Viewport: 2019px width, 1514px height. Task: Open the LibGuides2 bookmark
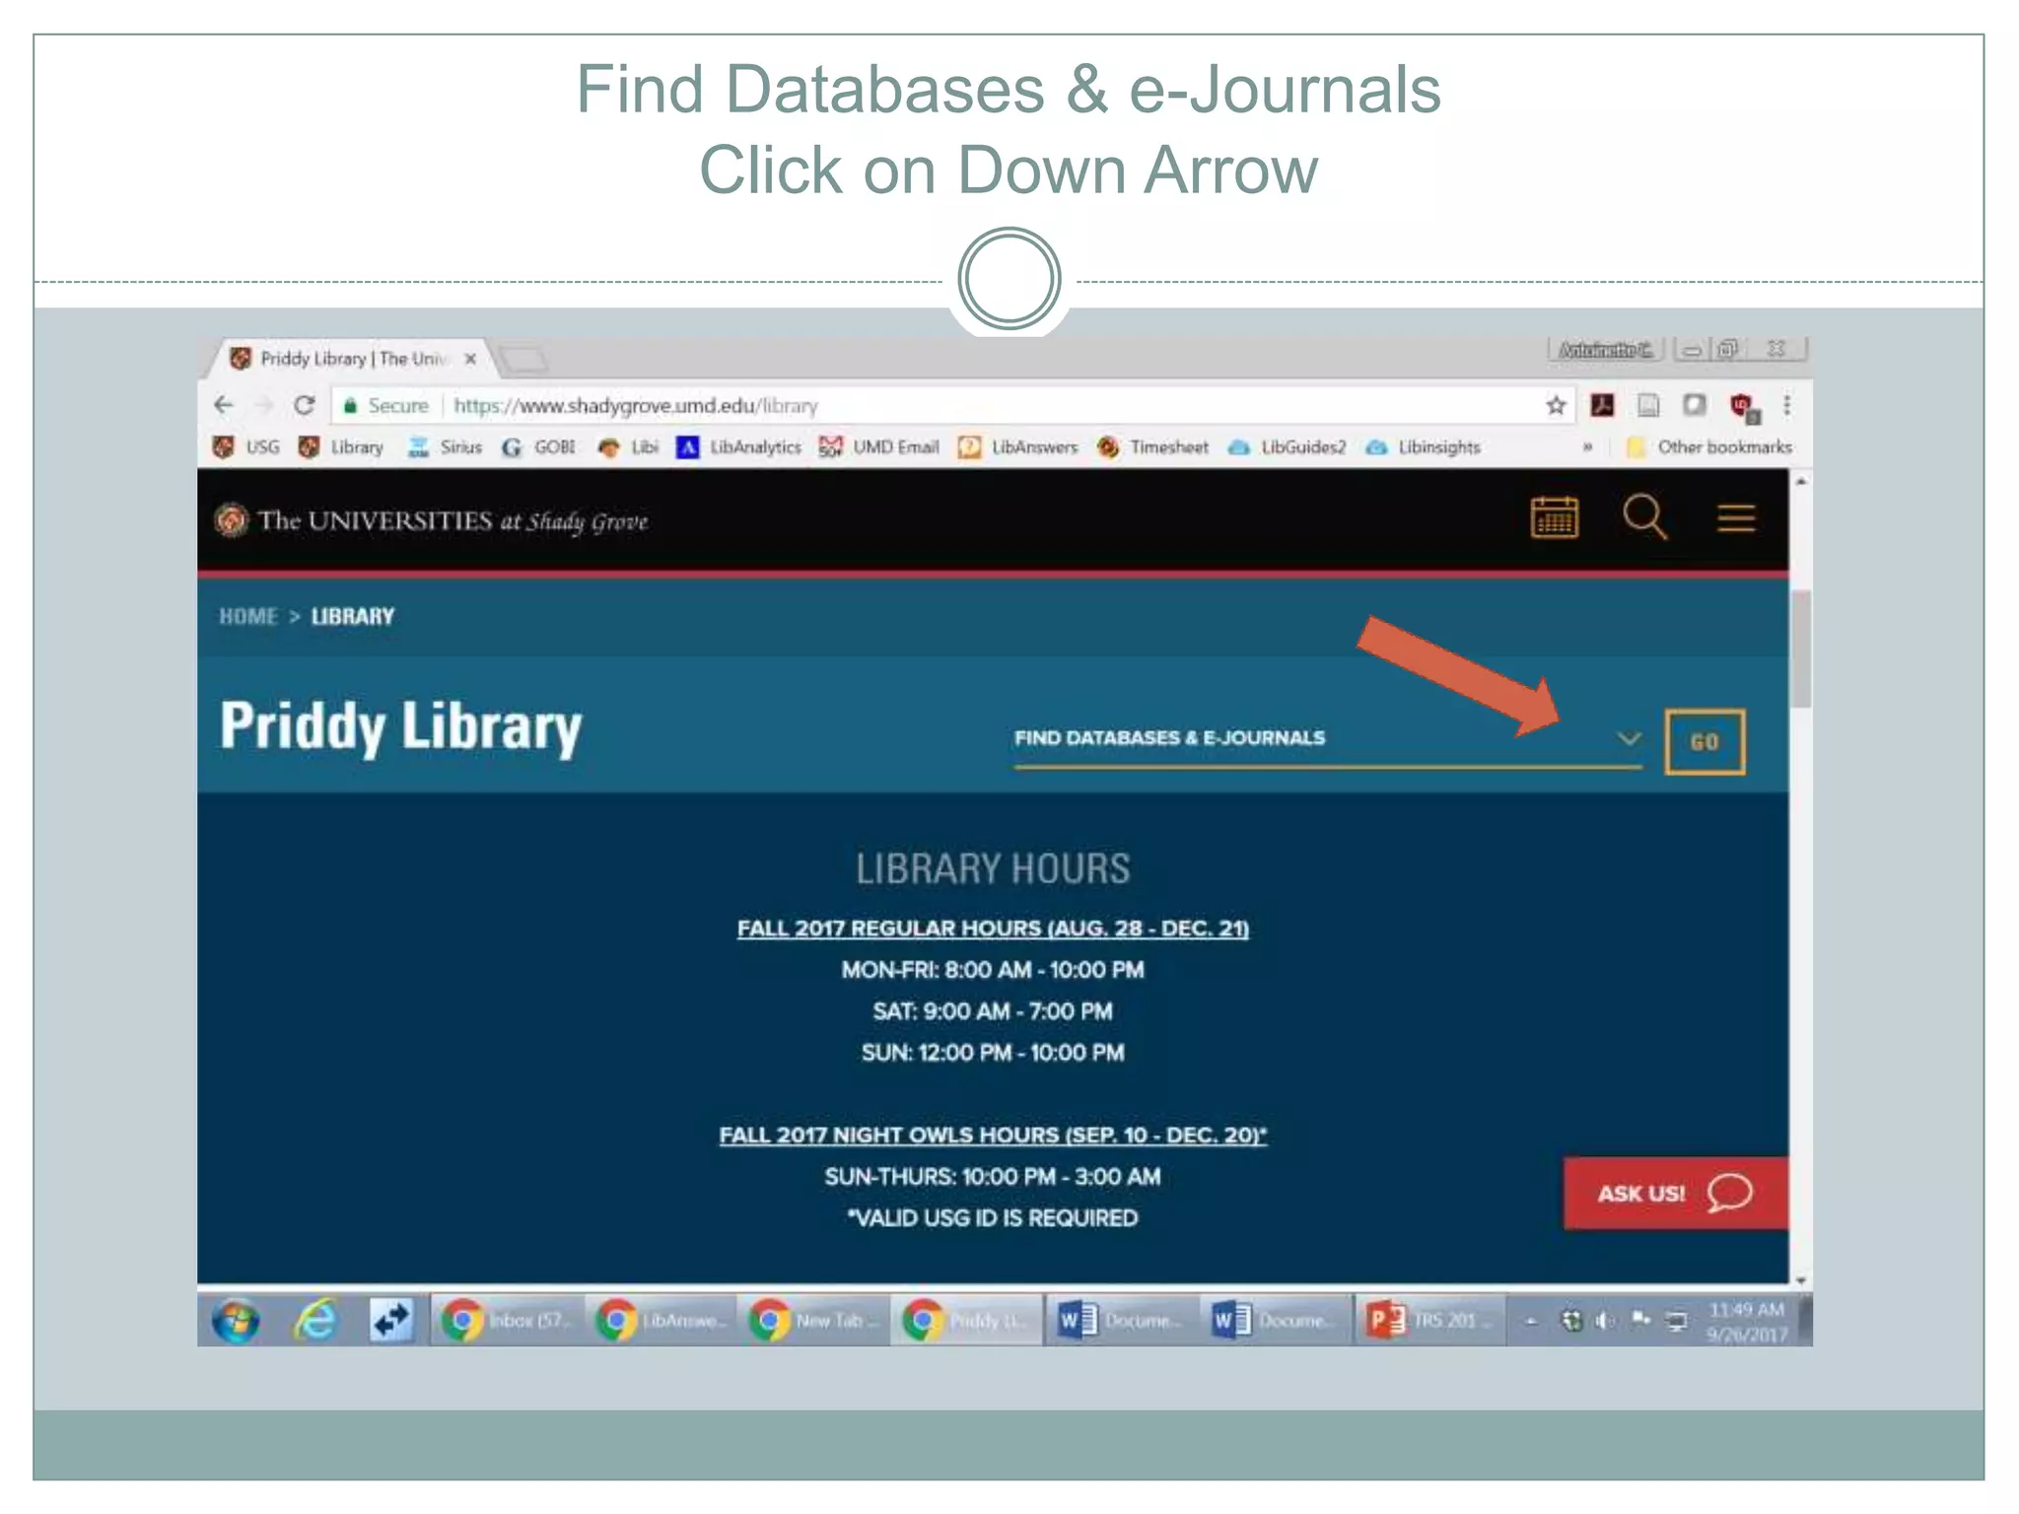pyautogui.click(x=1287, y=447)
